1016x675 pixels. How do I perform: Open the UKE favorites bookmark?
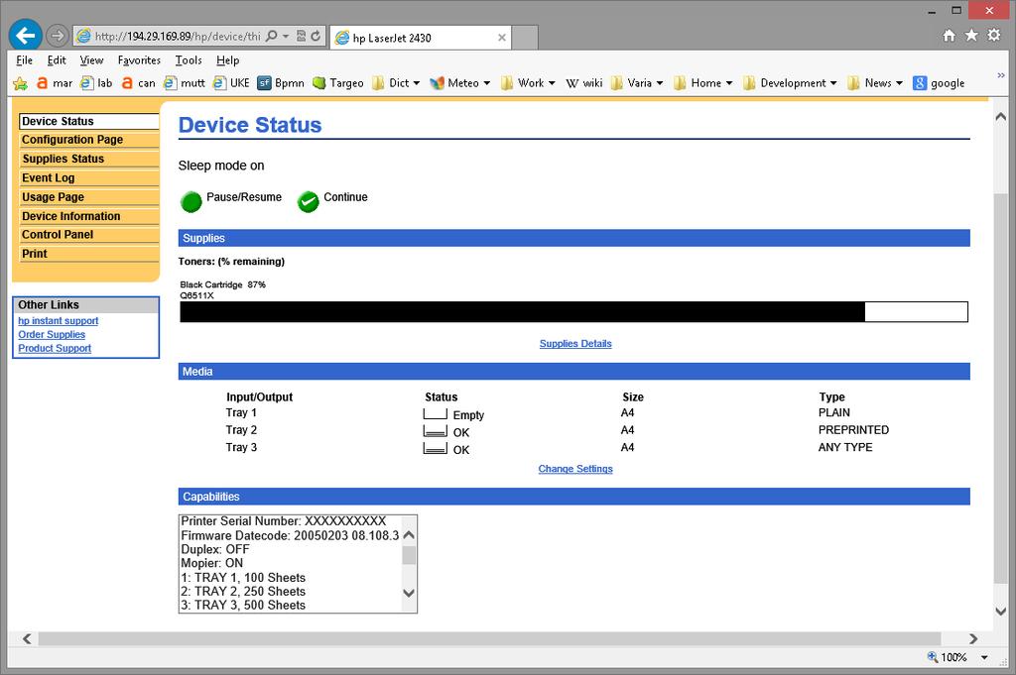[231, 83]
